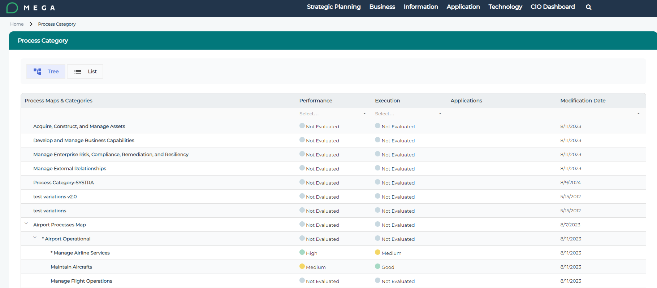
Task: Click the Tree view hierarchy icon
Action: point(38,71)
